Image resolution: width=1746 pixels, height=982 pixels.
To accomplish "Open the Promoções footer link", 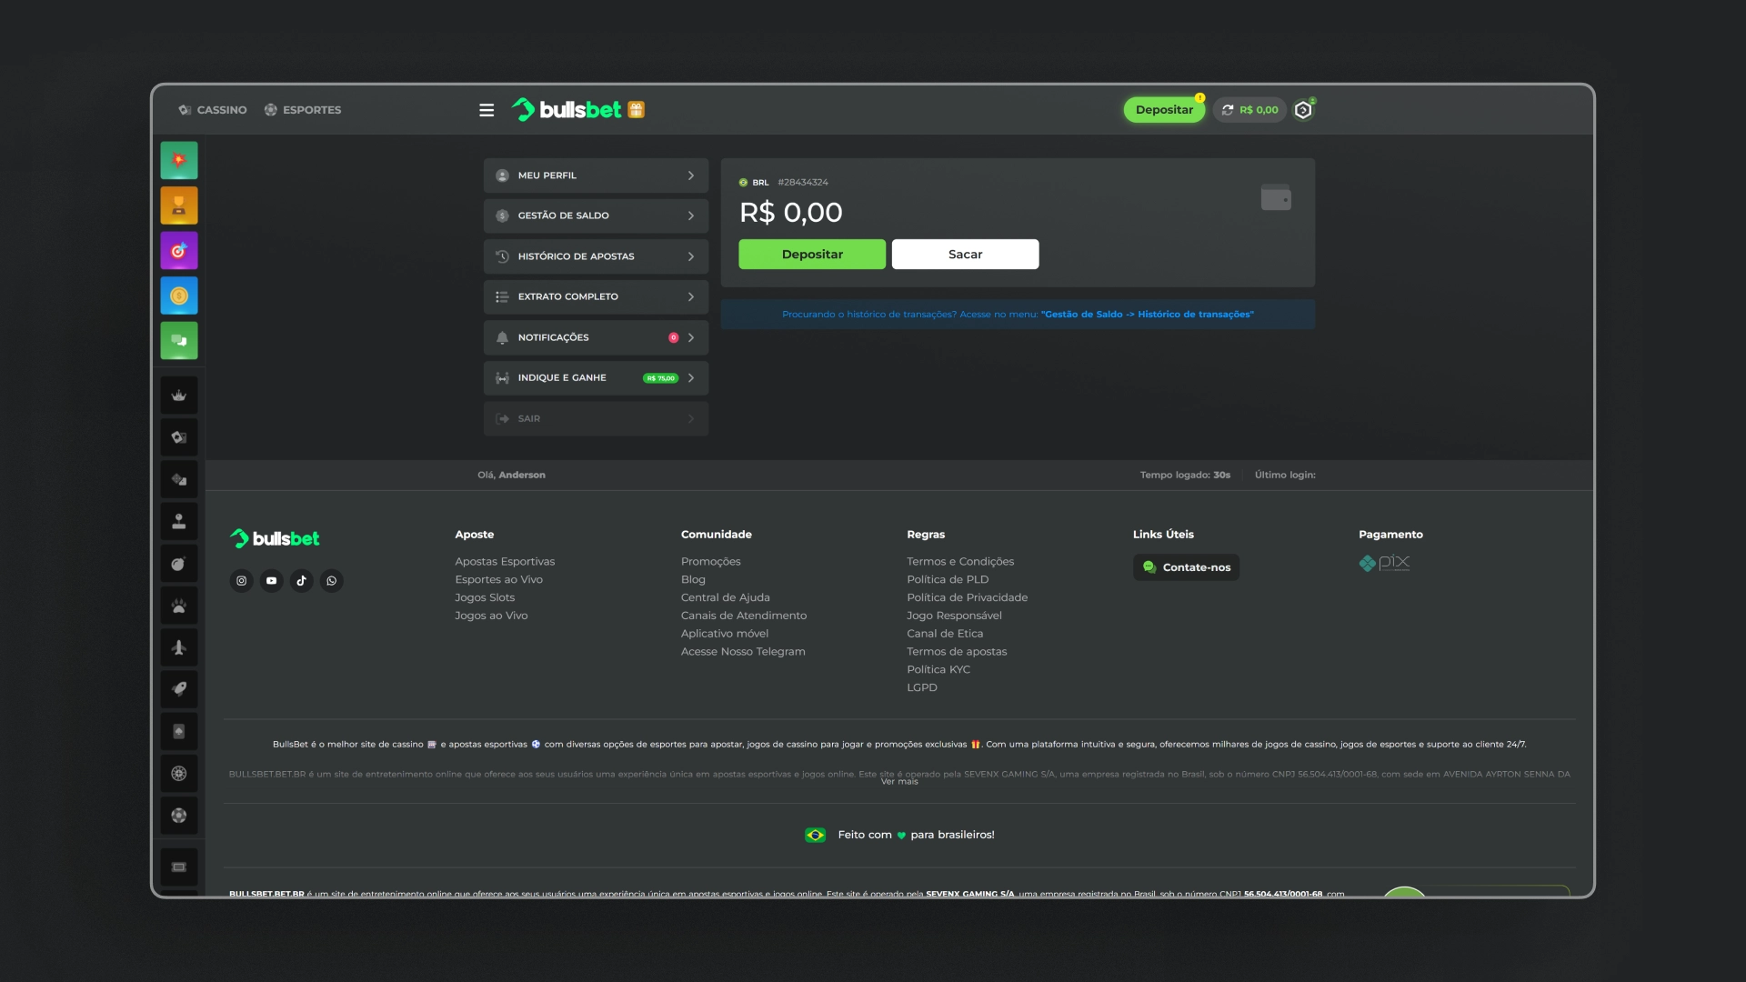I will (711, 562).
